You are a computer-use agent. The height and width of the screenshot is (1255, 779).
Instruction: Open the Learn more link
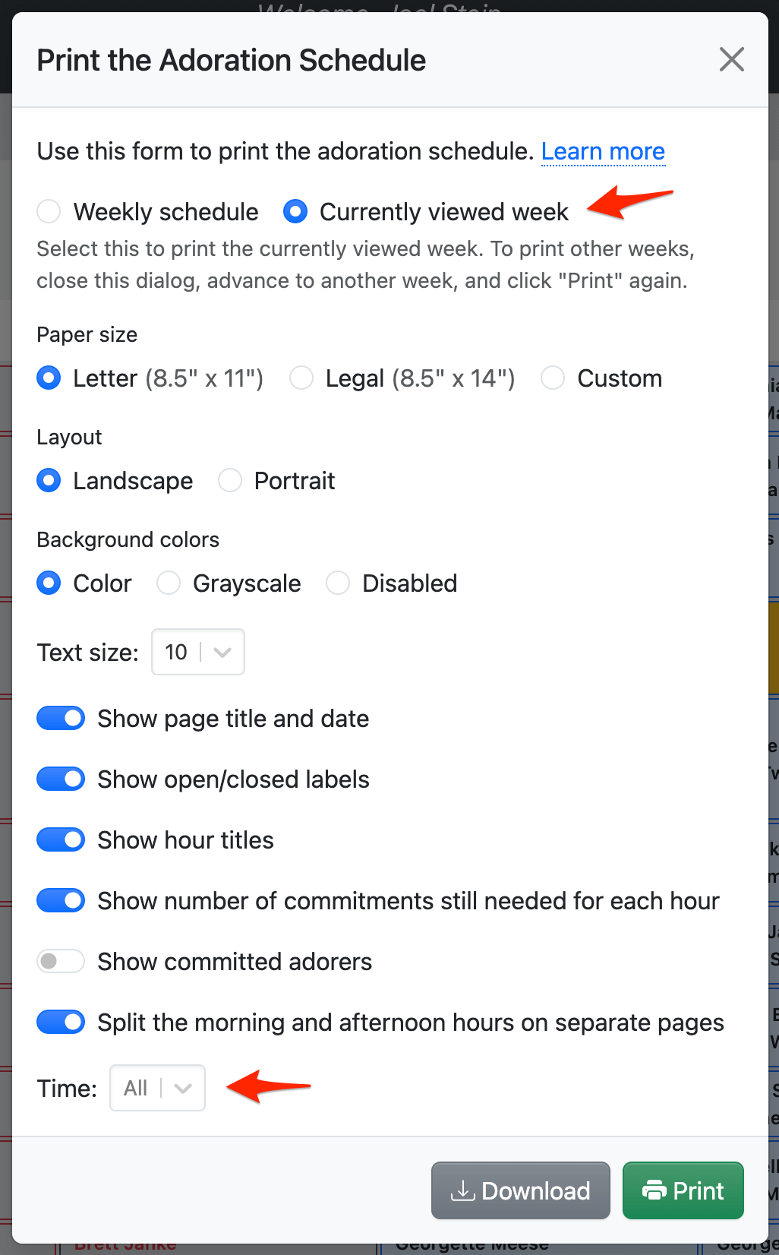(x=603, y=151)
